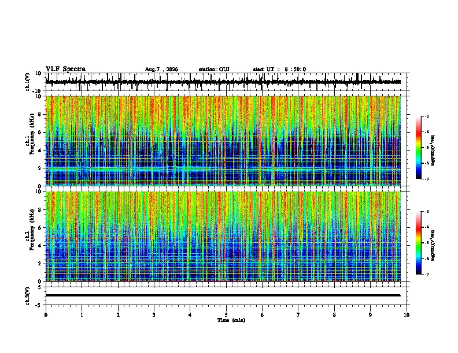Click the '4' kHz tick of ch.2 spectrogram
Screen dimensions: 458x353
click(40, 246)
